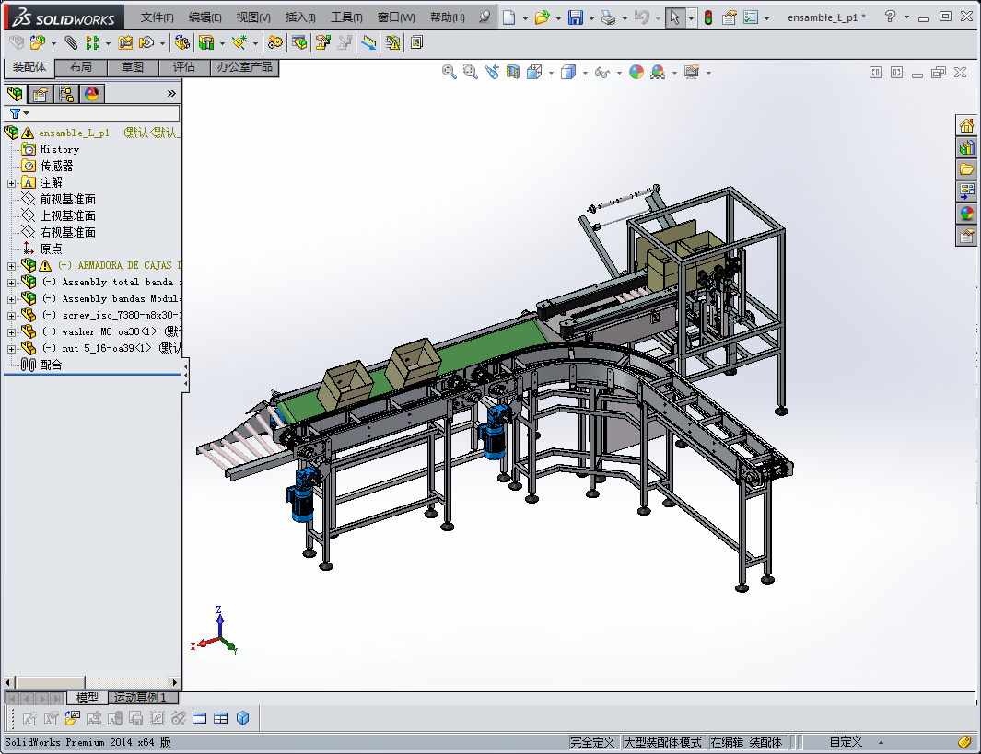Expand the 注解 tree node
This screenshot has height=754, width=981.
pyautogui.click(x=11, y=183)
